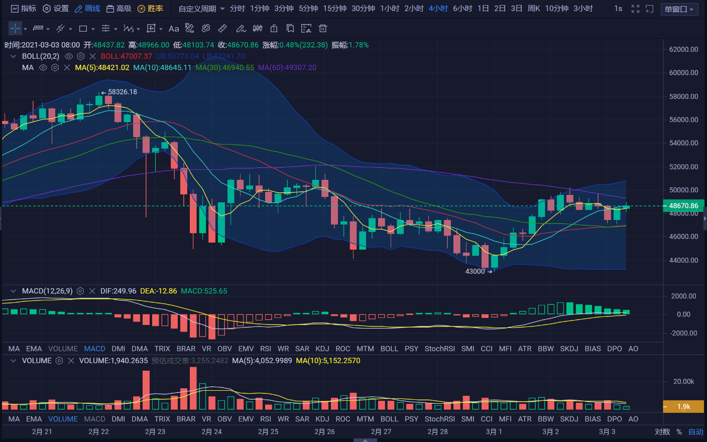Viewport: 707px width, 442px height.
Task: Open MACD indicator settings hexagon icon
Action: point(80,291)
